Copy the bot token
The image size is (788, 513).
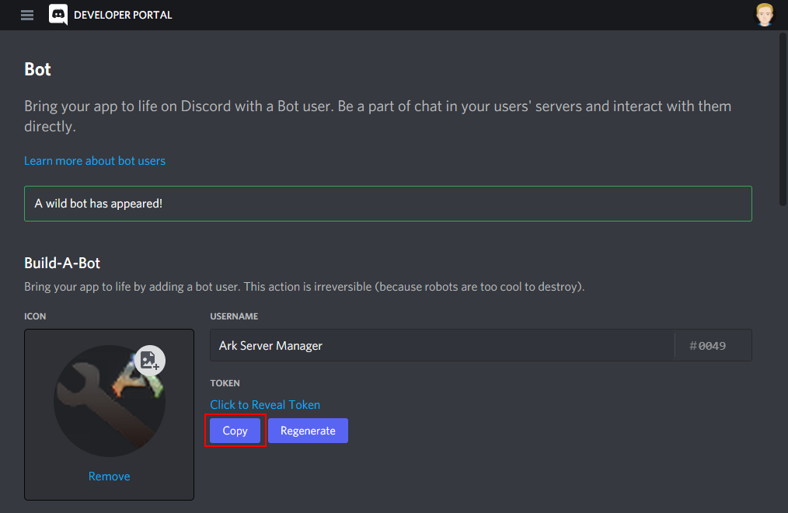(235, 431)
